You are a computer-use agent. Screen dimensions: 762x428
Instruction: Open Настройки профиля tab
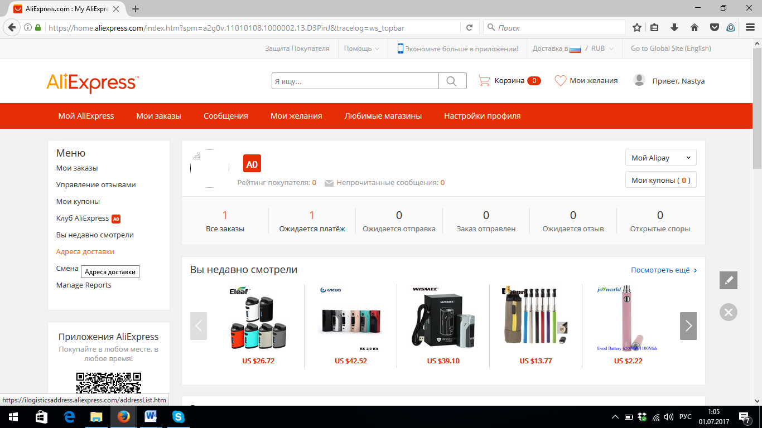(x=482, y=116)
